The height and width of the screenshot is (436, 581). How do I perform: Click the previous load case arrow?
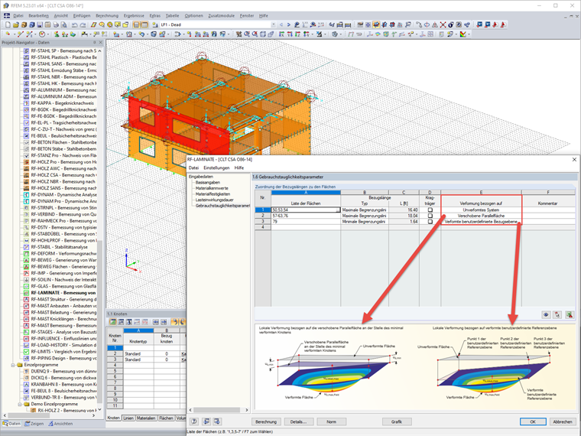pos(281,24)
